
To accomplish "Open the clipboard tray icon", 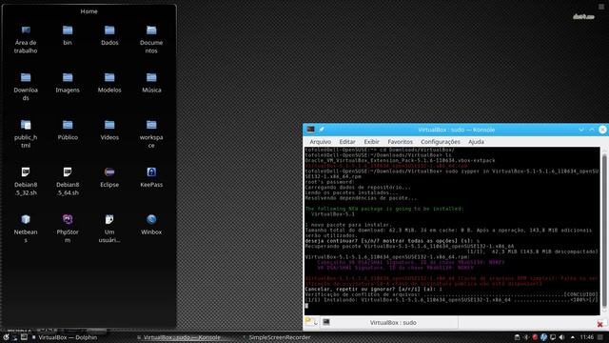I will pyautogui.click(x=517, y=337).
